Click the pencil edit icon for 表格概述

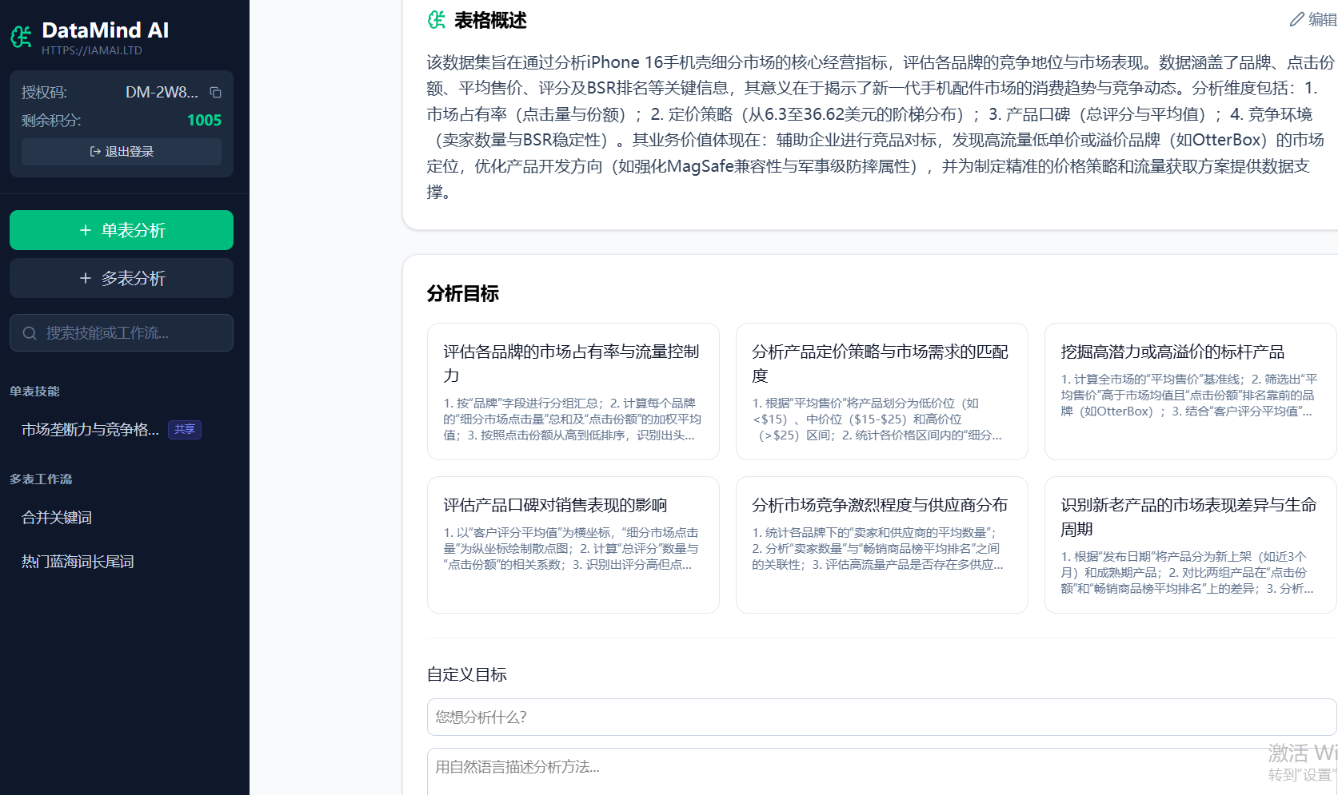[1296, 20]
